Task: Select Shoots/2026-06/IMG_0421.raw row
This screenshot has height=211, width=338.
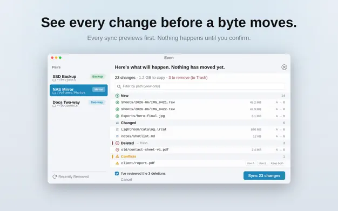Action: pos(200,103)
